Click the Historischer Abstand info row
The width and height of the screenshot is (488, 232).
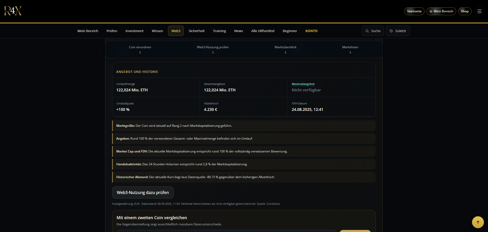click(x=244, y=177)
